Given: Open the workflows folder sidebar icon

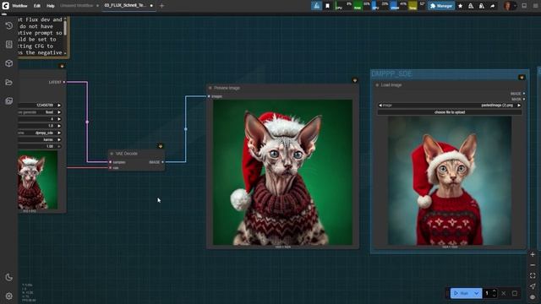Looking at the screenshot, I should pyautogui.click(x=9, y=83).
